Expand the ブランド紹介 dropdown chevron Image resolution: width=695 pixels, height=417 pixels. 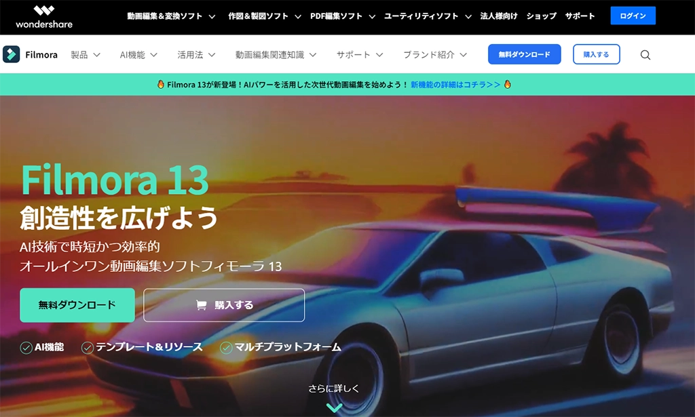[463, 55]
